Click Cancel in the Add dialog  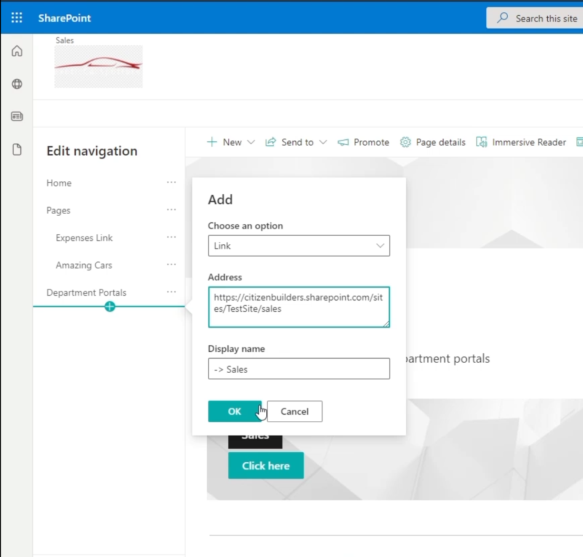[x=295, y=411]
